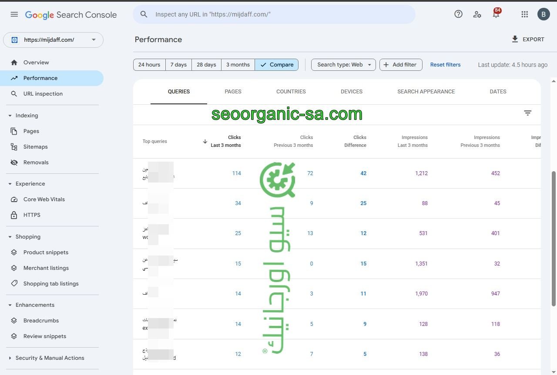The image size is (557, 375).
Task: Click the URL inspection search field
Action: 278,14
